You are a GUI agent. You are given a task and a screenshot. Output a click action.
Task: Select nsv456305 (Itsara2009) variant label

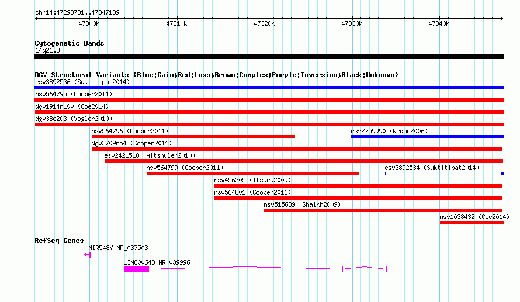click(x=252, y=180)
